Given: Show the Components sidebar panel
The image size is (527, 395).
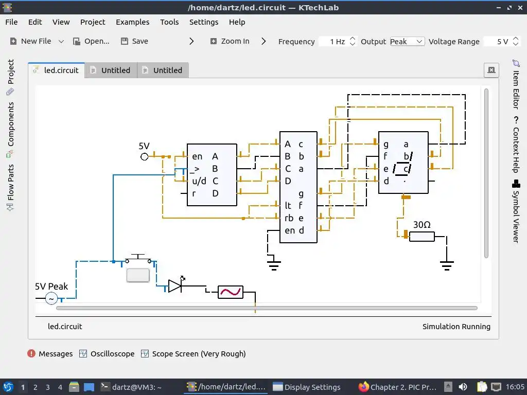Looking at the screenshot, I should [10, 130].
